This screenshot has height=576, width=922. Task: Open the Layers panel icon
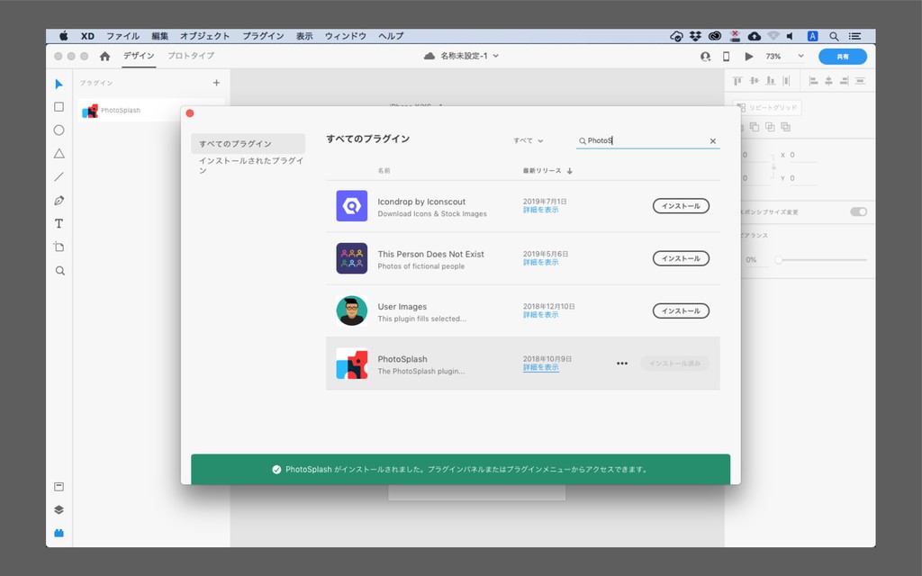[59, 509]
